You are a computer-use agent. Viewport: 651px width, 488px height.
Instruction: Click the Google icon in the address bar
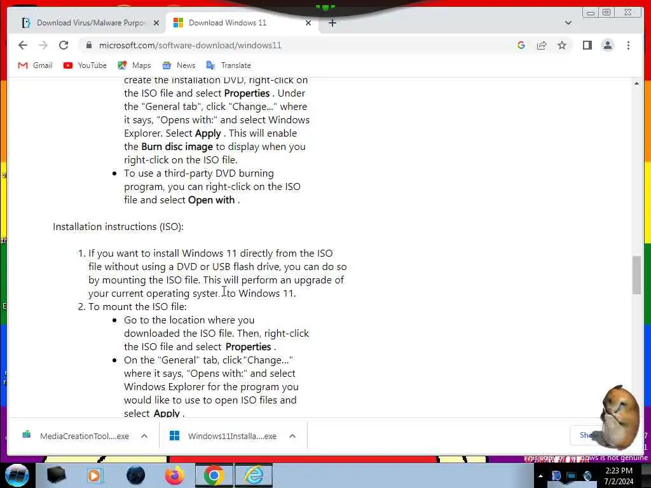pyautogui.click(x=521, y=45)
